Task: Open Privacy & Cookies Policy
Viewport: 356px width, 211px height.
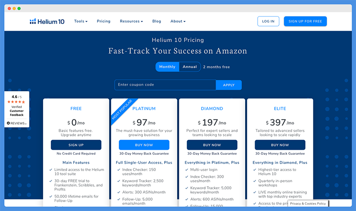Action: [308, 203]
